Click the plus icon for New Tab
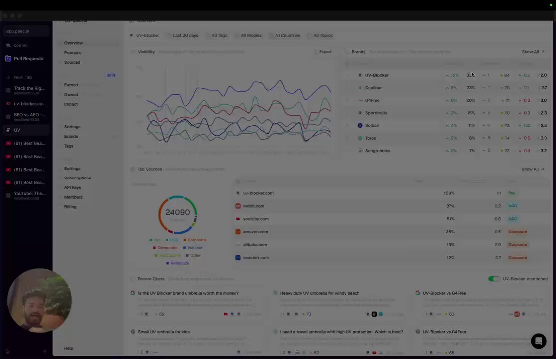Viewport: 556px width, 359px height. [8, 77]
